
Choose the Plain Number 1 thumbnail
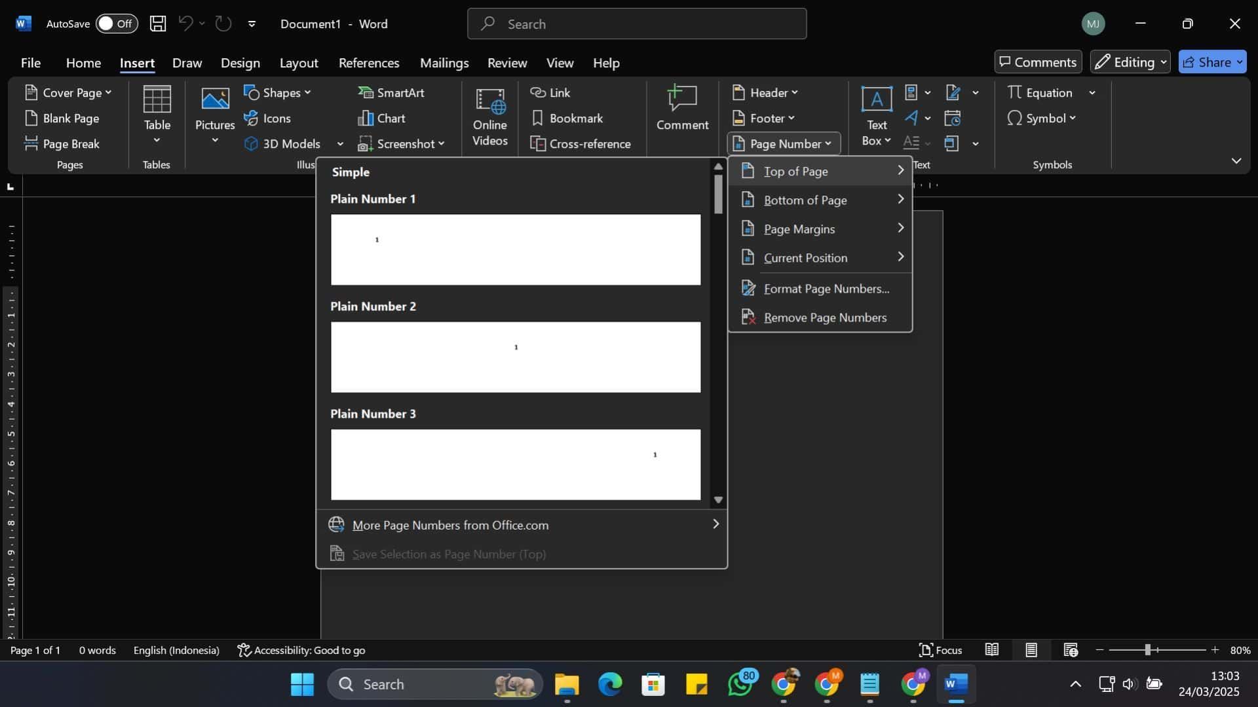516,249
